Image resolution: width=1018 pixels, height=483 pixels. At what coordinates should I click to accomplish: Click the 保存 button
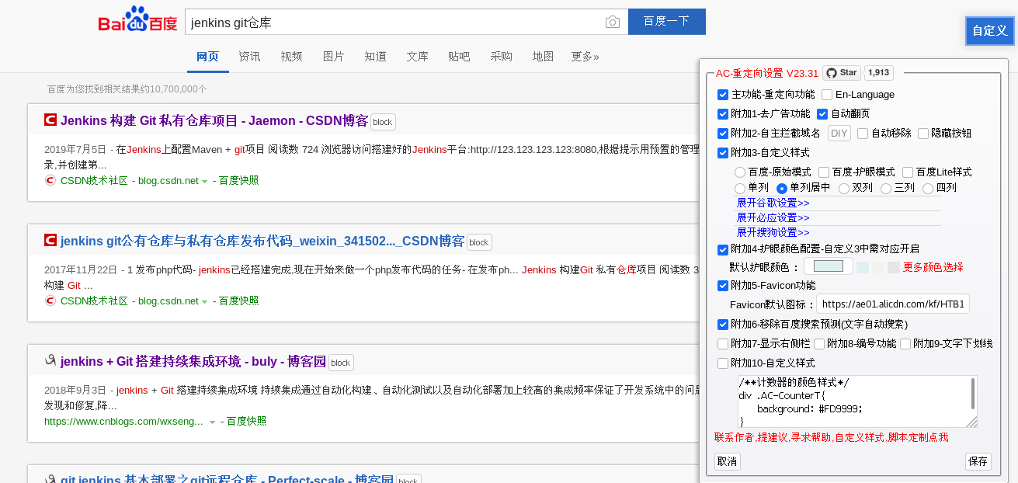(x=978, y=461)
